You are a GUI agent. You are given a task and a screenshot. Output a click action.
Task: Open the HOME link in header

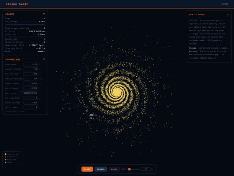(225, 4)
